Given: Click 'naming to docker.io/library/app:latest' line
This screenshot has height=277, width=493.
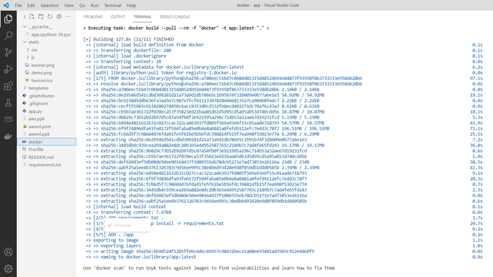Looking at the screenshot, I should point(141,257).
